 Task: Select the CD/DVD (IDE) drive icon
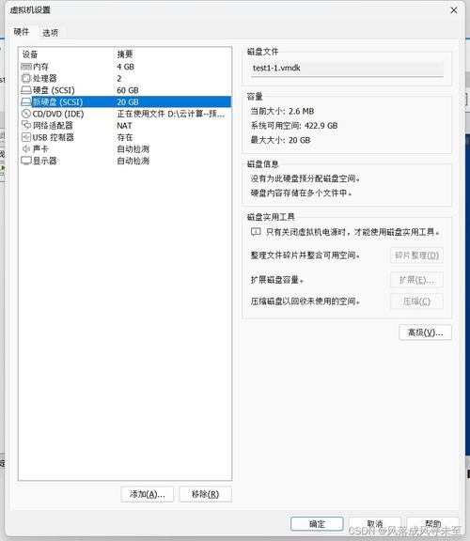(26, 114)
